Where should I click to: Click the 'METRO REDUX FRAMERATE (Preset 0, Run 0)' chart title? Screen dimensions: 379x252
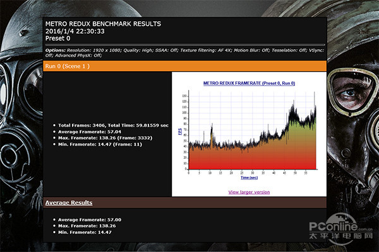[x=249, y=83]
